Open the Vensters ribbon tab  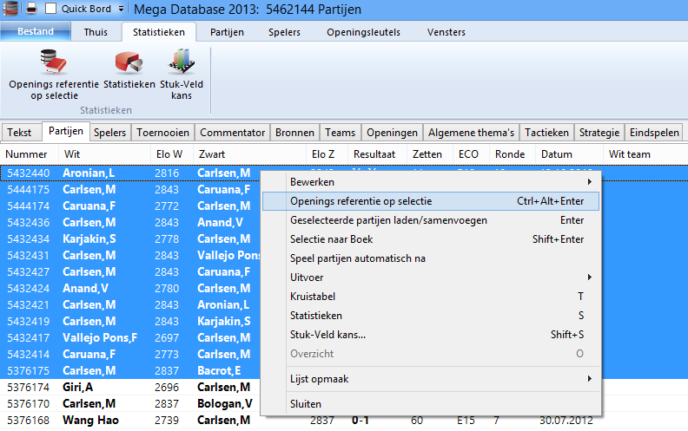tap(447, 32)
